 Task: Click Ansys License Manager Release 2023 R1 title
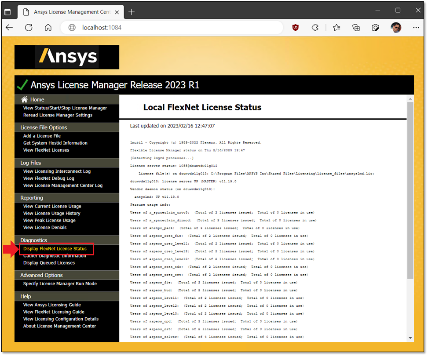pos(115,85)
